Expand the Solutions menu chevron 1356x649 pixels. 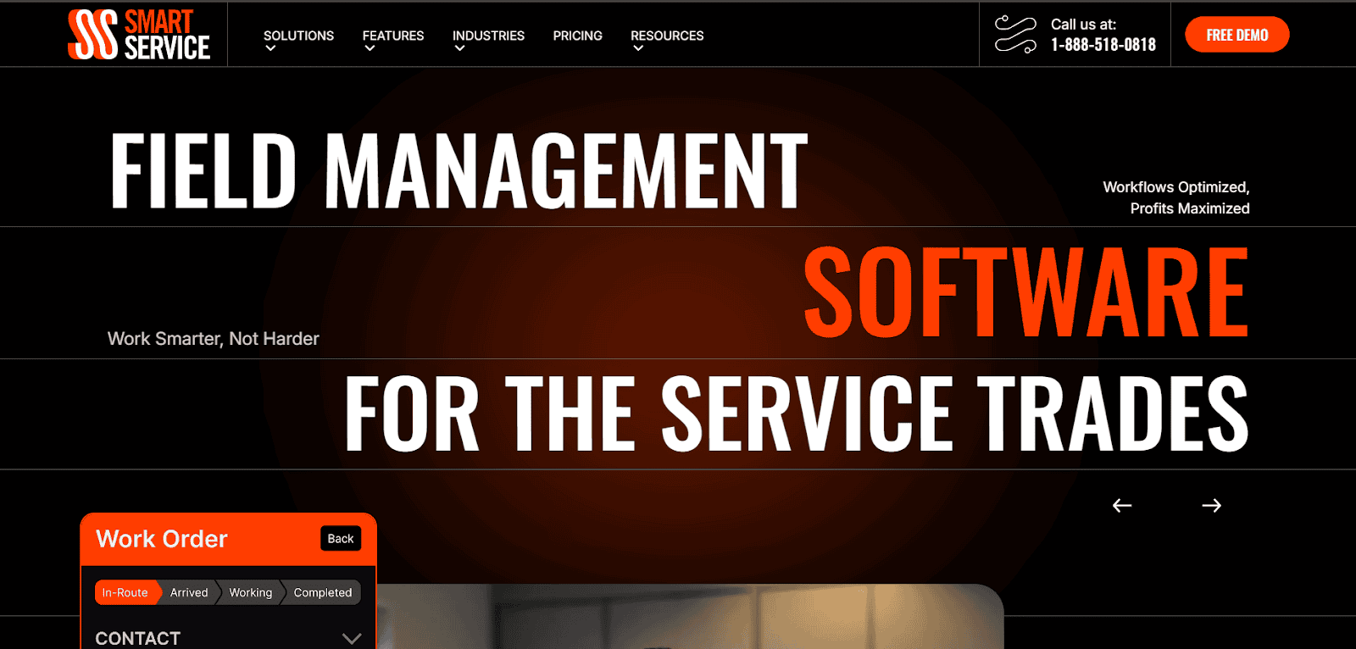[270, 49]
